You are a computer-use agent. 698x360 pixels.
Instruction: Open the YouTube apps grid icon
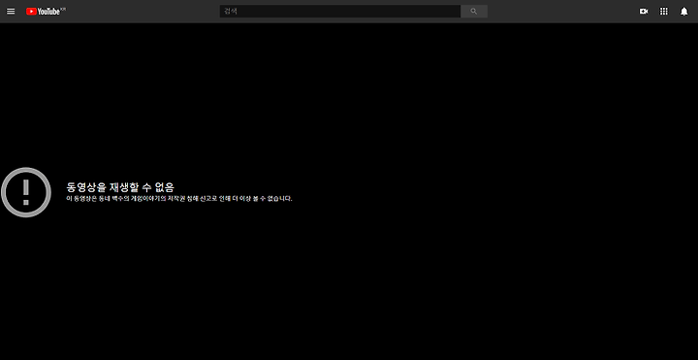pos(664,11)
